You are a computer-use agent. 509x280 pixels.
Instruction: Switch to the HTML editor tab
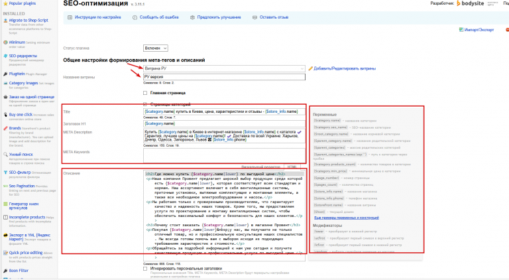click(292, 167)
